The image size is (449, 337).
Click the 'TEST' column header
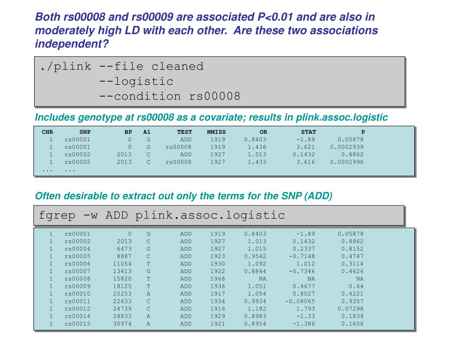pos(185,132)
